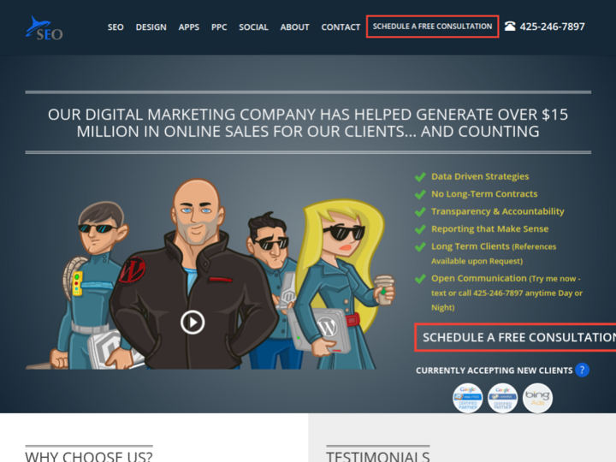Click the phone icon in the header
Image resolution: width=616 pixels, height=462 pixels.
[x=510, y=27]
